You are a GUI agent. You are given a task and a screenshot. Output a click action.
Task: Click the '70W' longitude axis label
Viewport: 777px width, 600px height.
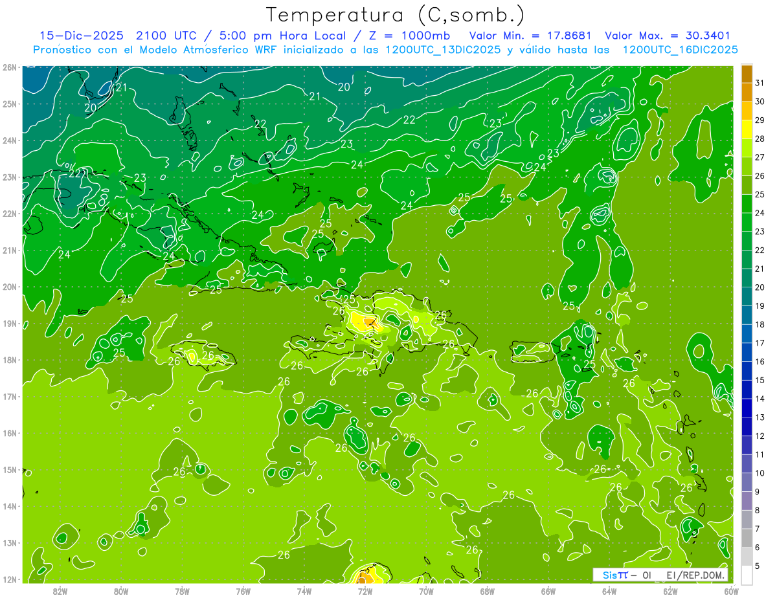(426, 591)
